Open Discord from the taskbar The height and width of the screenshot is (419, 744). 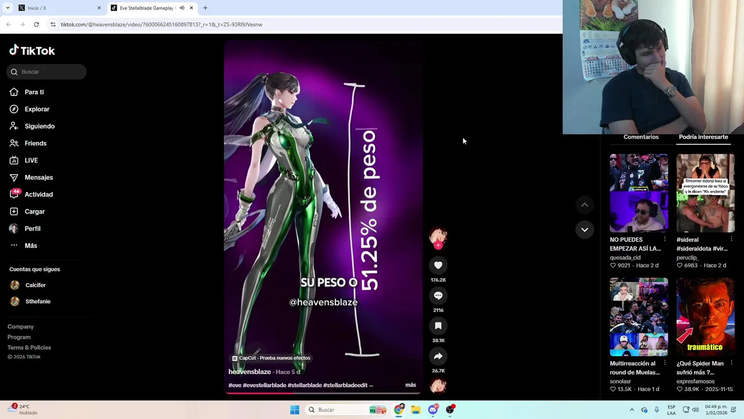tap(433, 410)
